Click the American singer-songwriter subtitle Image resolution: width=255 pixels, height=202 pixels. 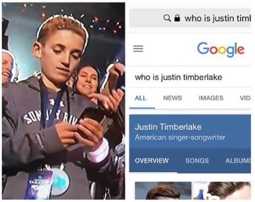point(180,138)
